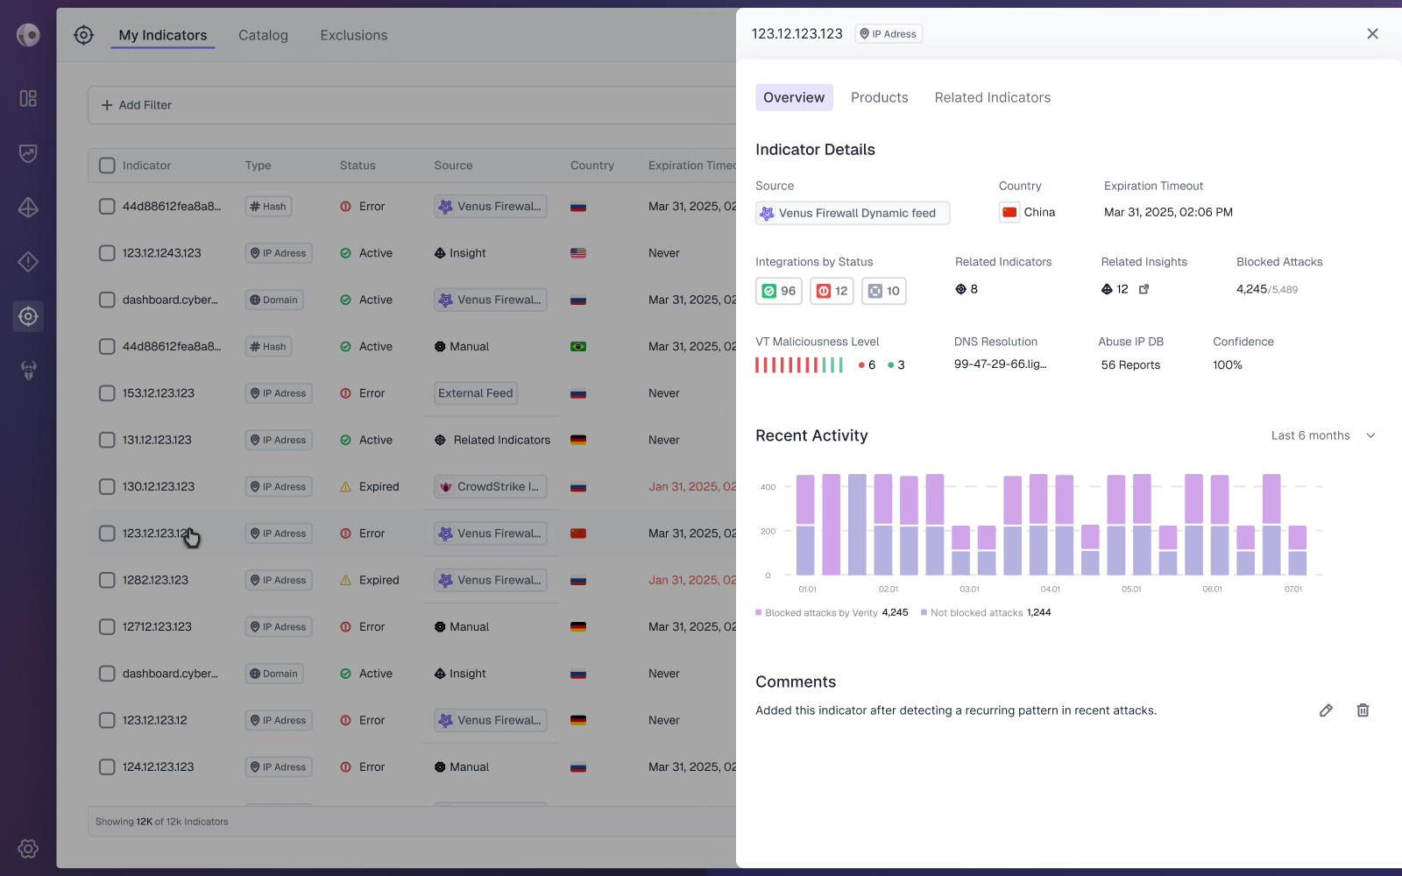Viewport: 1402px width, 876px height.
Task: Click the Not blocked attacks legend swatch
Action: pos(924,612)
